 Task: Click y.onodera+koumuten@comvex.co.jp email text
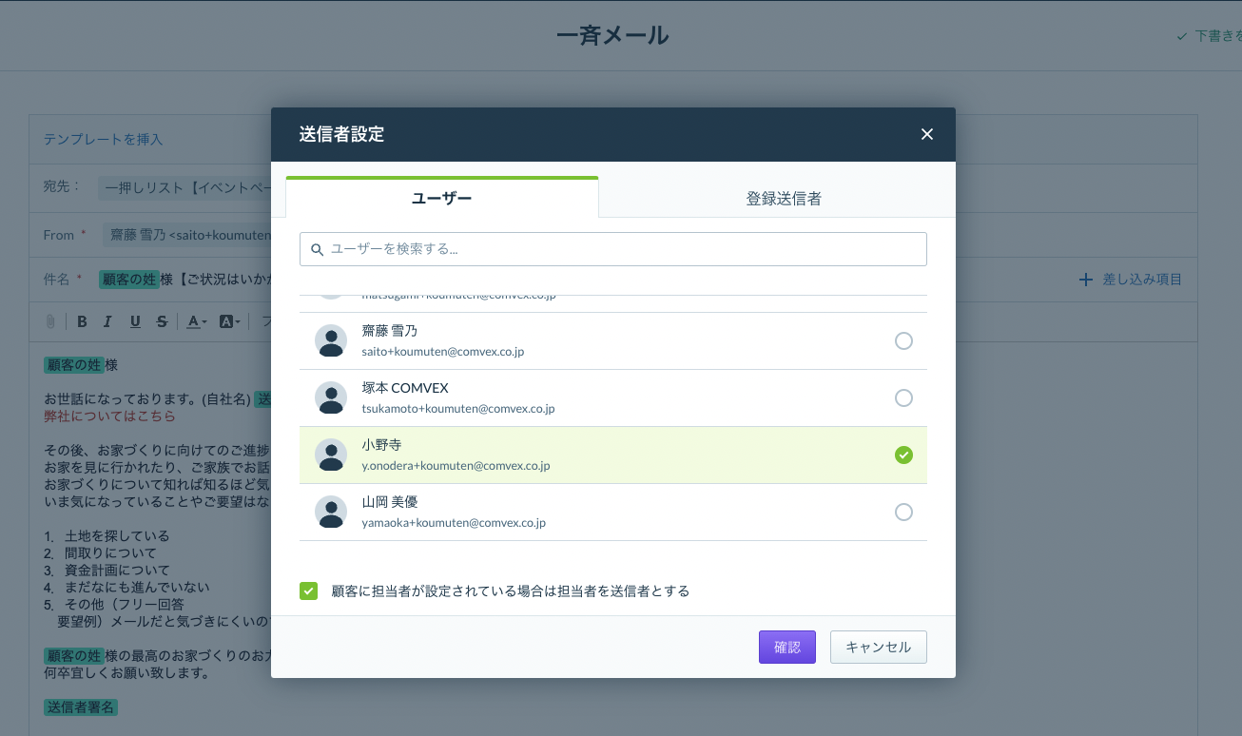tap(456, 466)
